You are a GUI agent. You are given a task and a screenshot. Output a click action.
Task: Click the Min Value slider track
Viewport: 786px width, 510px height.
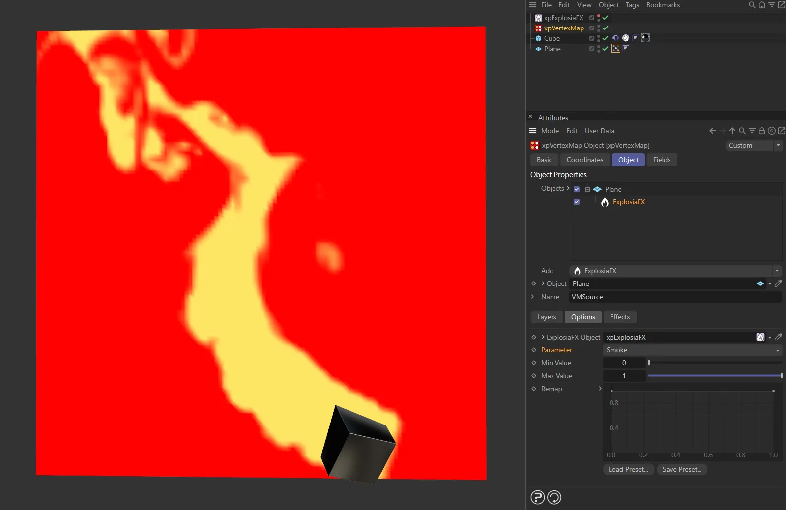pos(715,363)
